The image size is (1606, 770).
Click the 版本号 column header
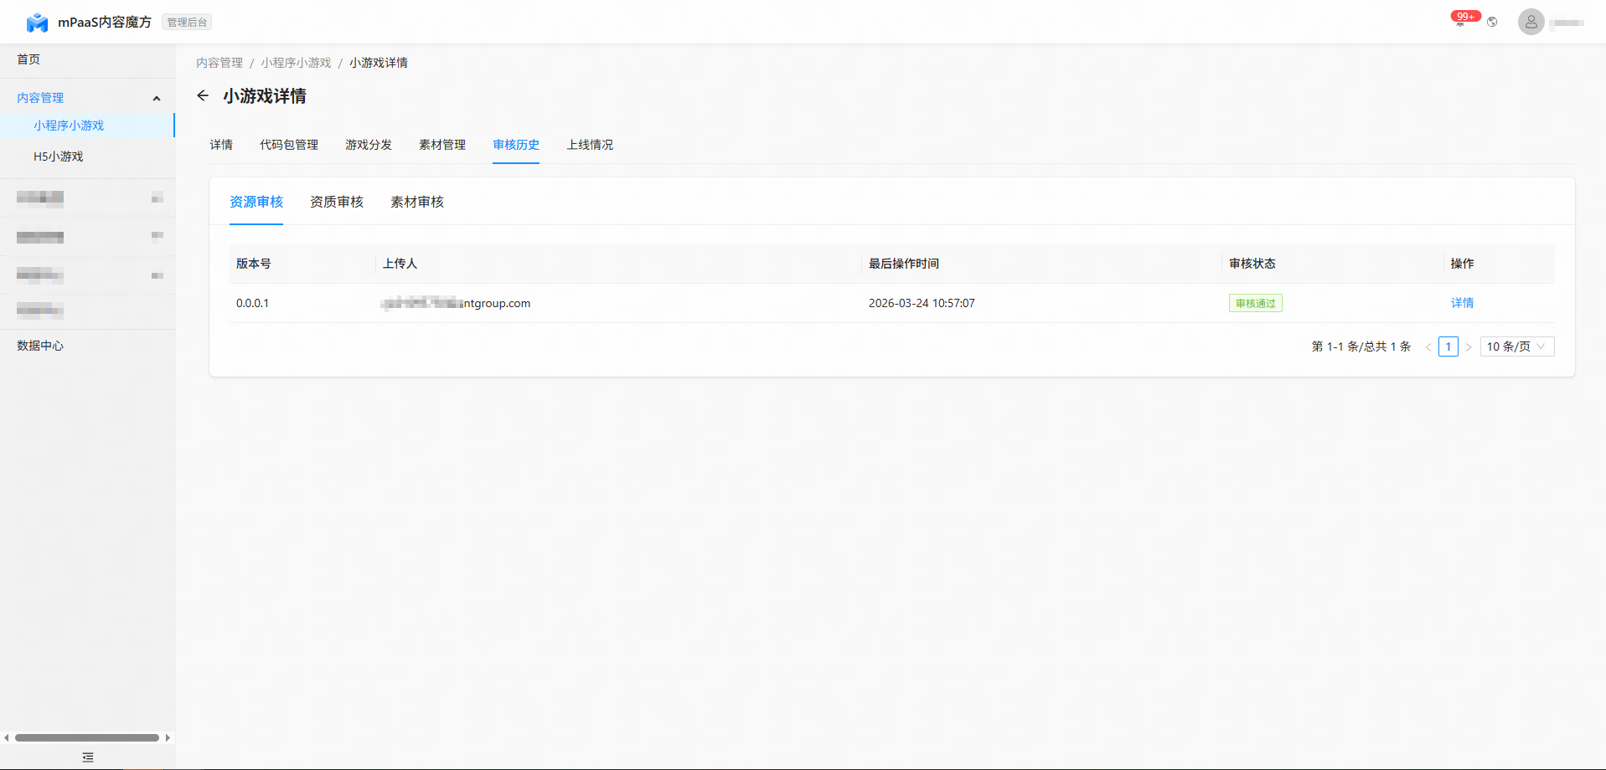[253, 264]
